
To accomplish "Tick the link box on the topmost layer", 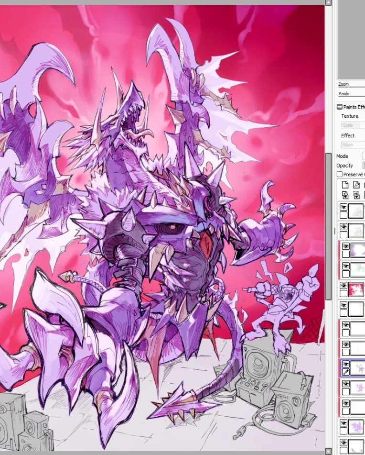I will 344,215.
